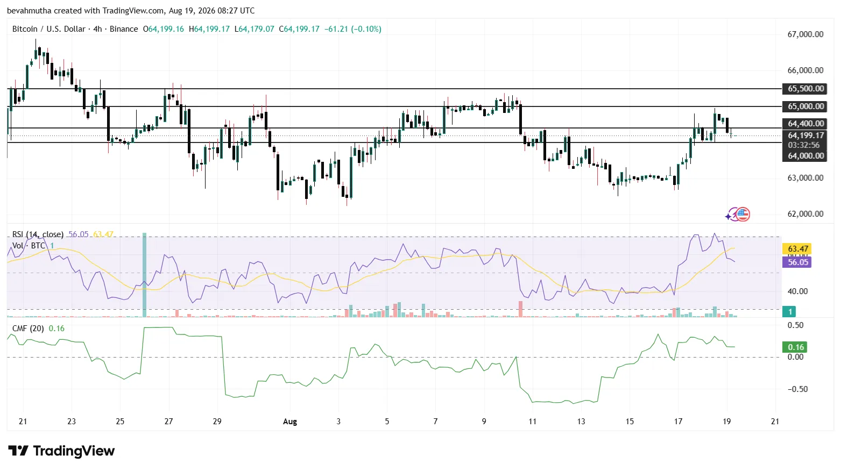The image size is (841, 471).
Task: Click the 0.00 CMF axis label
Action: tap(796, 357)
